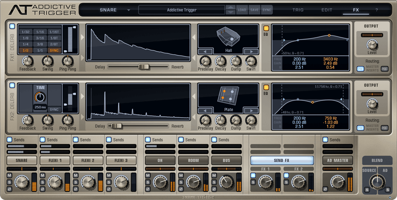Click the SAVE preset button
Image resolution: width=397 pixels, height=200 pixels.
[x=254, y=10]
